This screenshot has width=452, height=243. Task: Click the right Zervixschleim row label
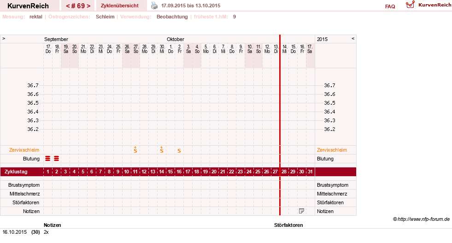(x=332, y=150)
